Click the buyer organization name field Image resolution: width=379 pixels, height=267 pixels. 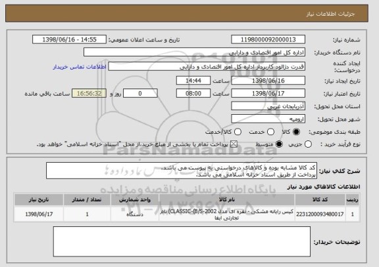(x=194, y=52)
